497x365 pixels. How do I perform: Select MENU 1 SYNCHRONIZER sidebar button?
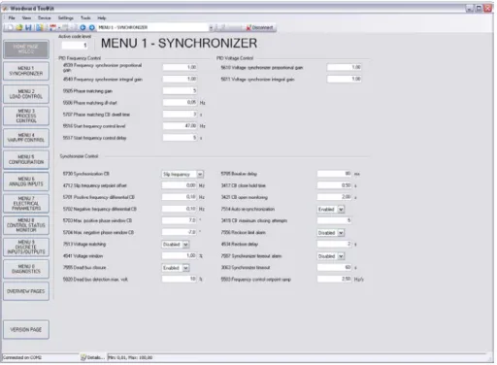pos(26,71)
